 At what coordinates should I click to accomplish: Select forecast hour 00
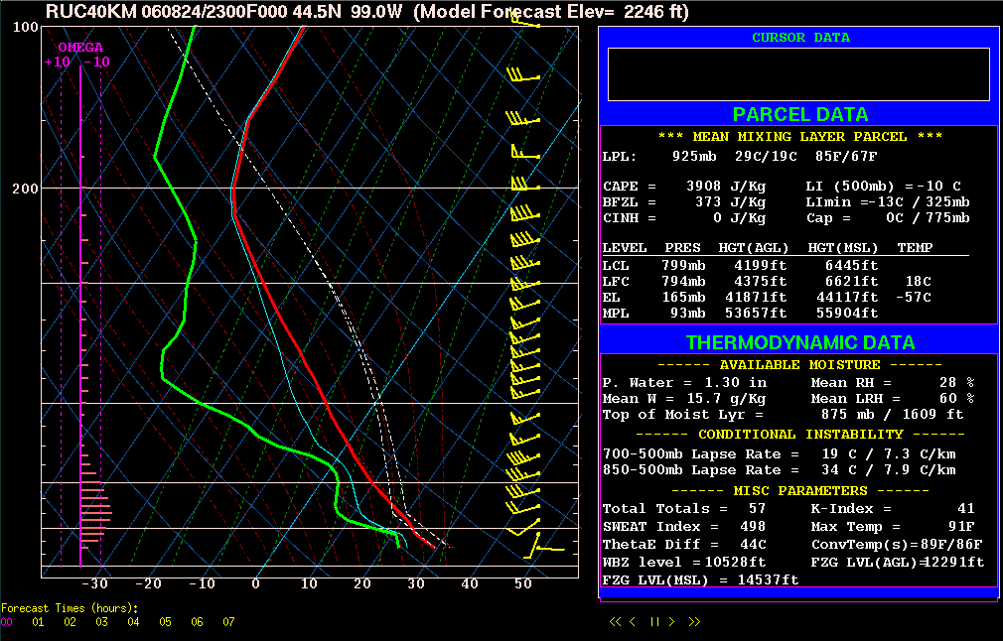click(7, 622)
